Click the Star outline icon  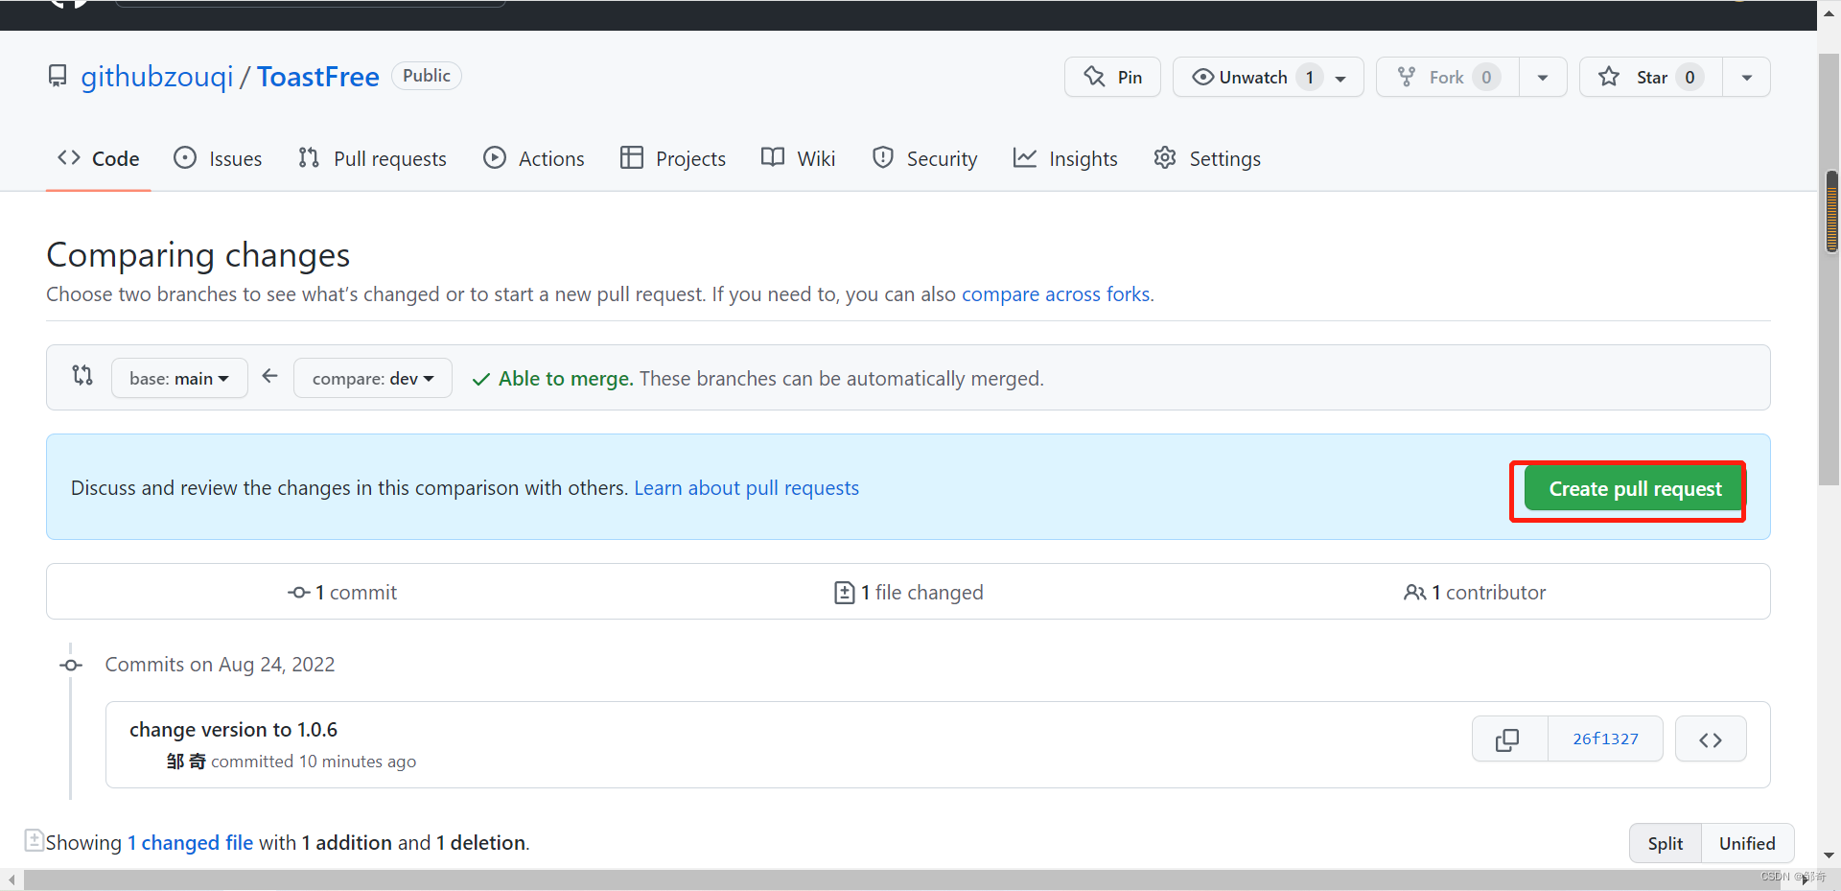[x=1609, y=76]
